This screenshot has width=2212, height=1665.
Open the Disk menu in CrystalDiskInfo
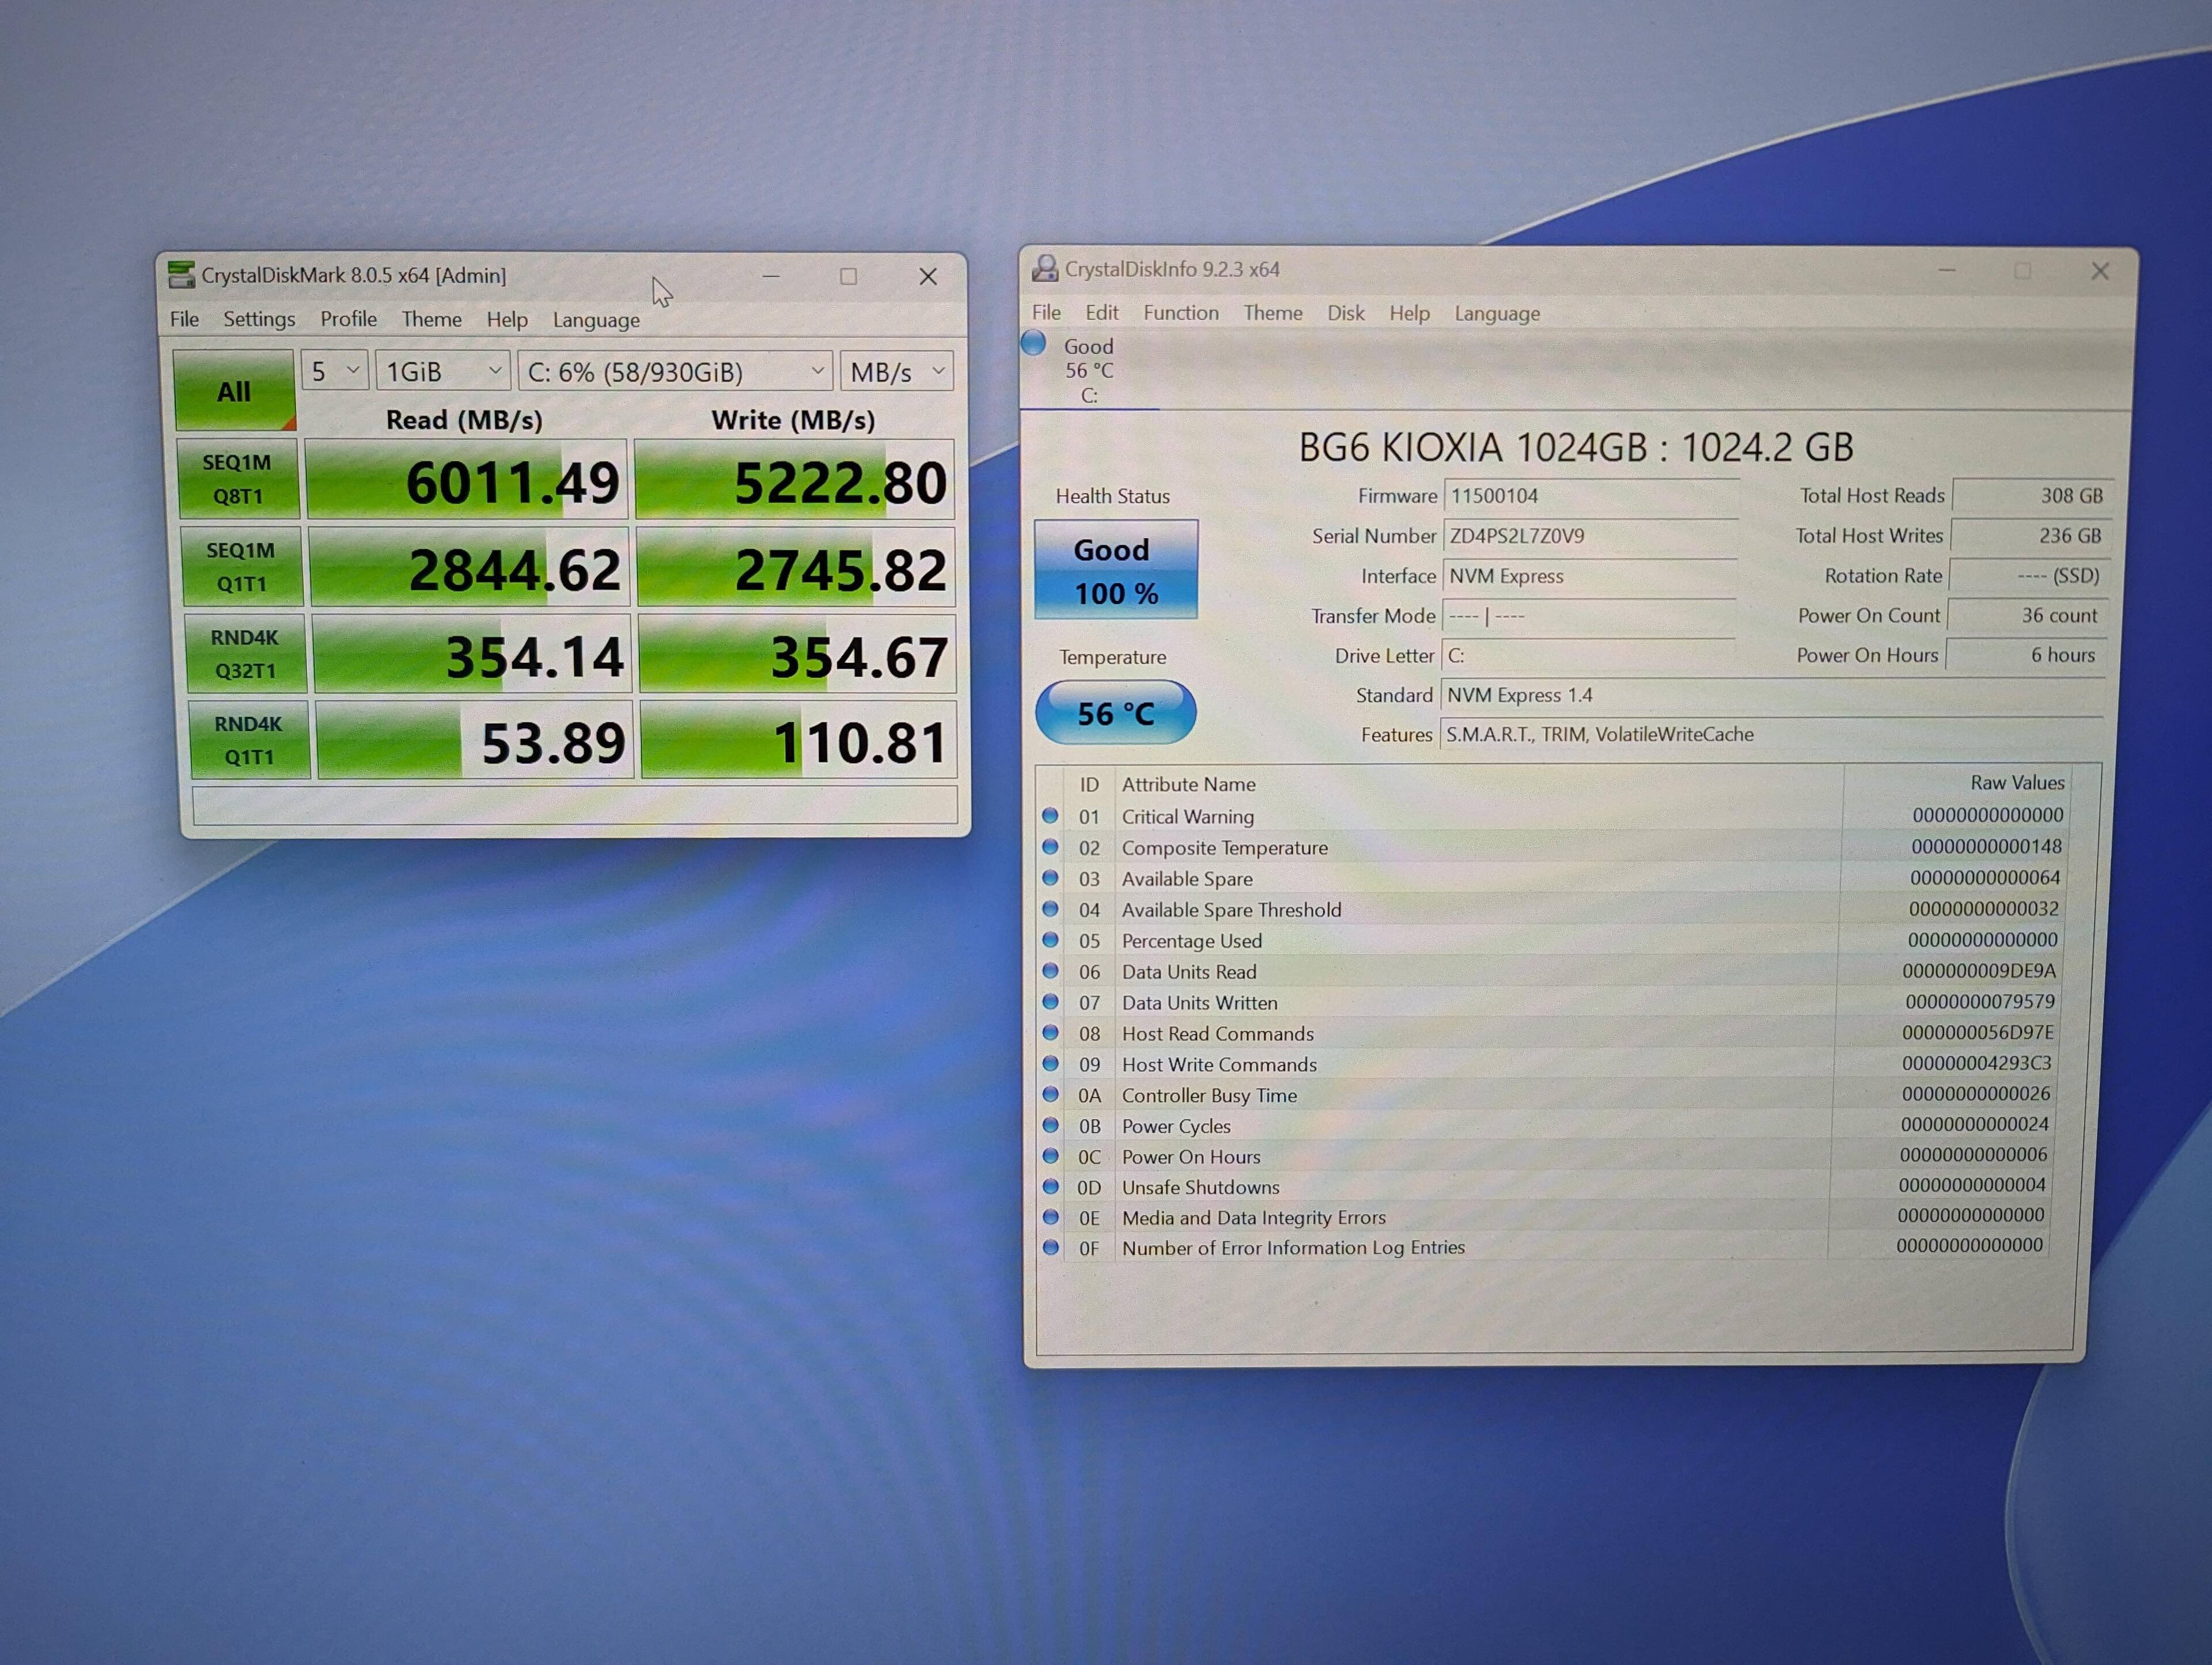1345,313
